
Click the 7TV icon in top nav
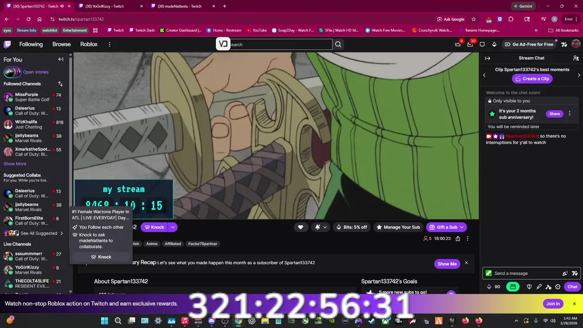[564, 44]
